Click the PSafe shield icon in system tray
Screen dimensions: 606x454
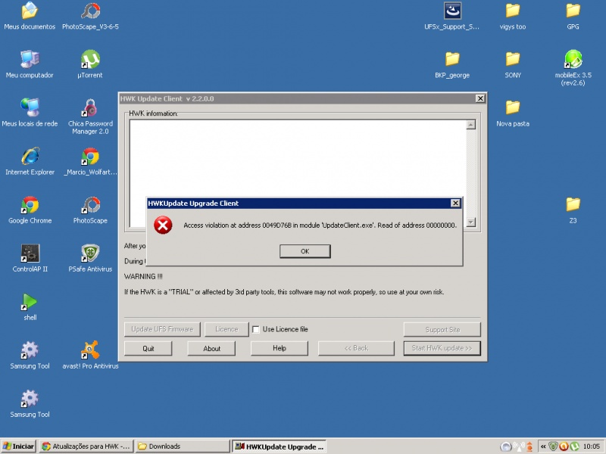(553, 446)
